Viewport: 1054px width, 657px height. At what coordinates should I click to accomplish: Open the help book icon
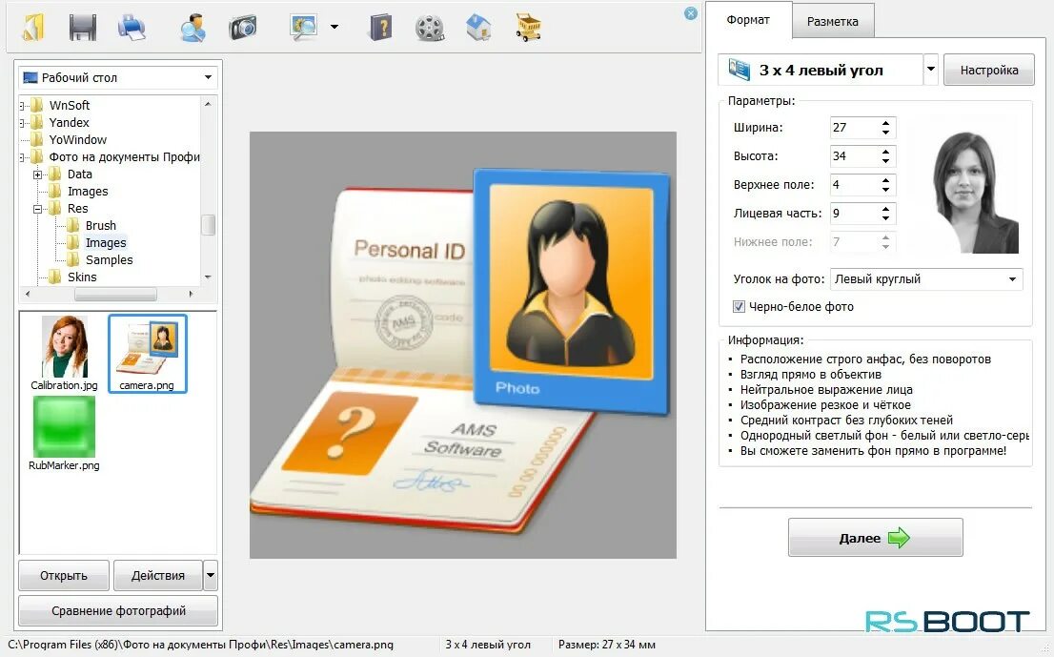380,28
